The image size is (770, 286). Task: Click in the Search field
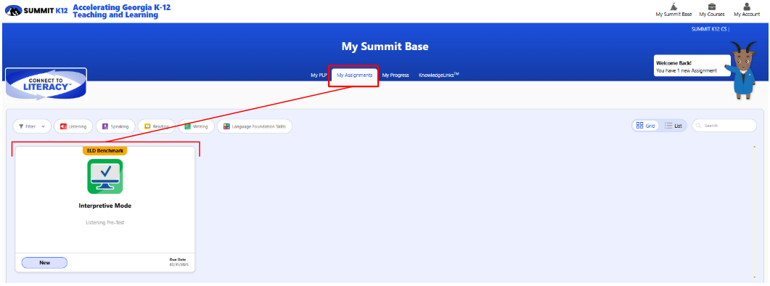(x=724, y=126)
